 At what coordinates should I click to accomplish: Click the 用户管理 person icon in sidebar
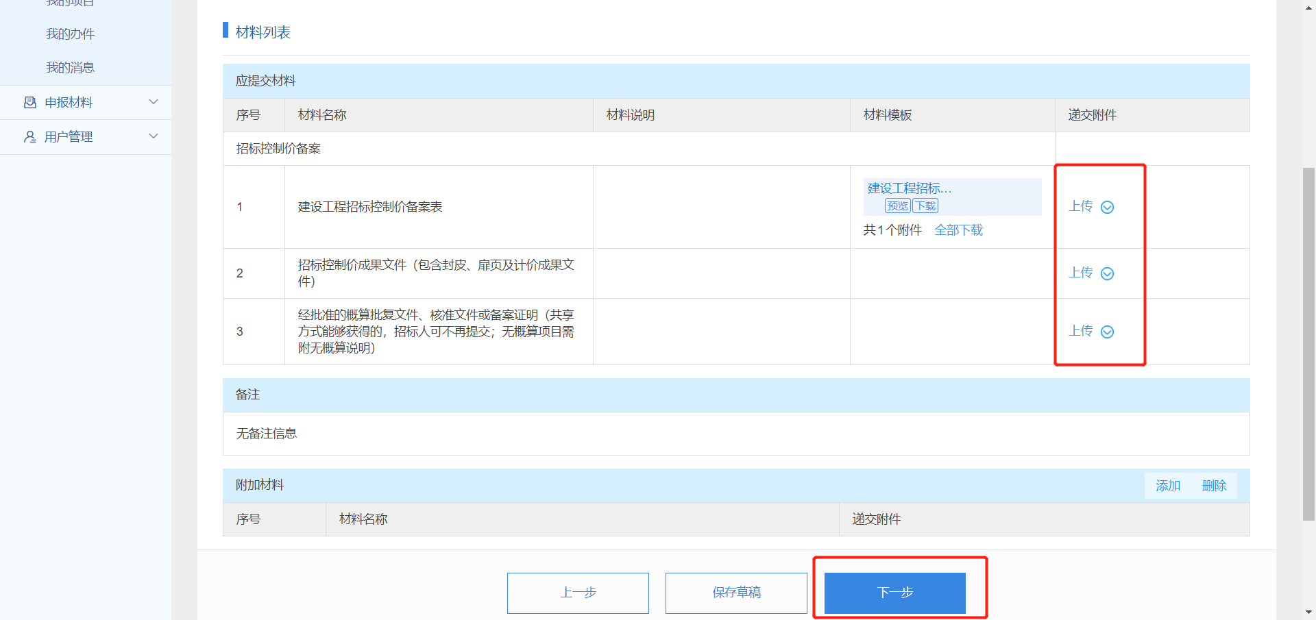point(30,137)
